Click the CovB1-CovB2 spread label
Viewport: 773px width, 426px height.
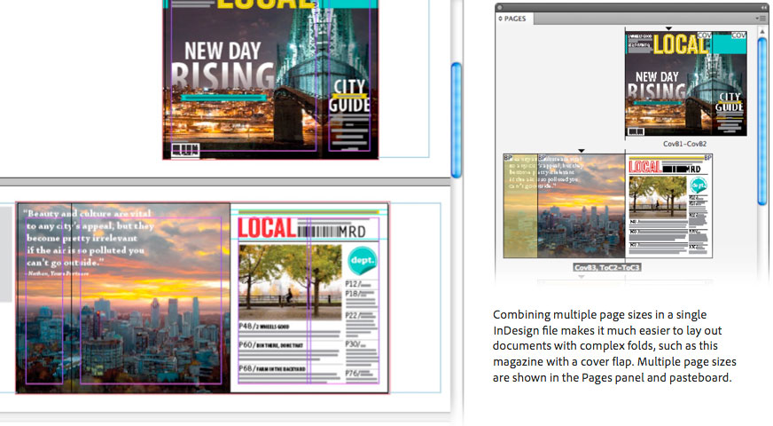pyautogui.click(x=684, y=144)
